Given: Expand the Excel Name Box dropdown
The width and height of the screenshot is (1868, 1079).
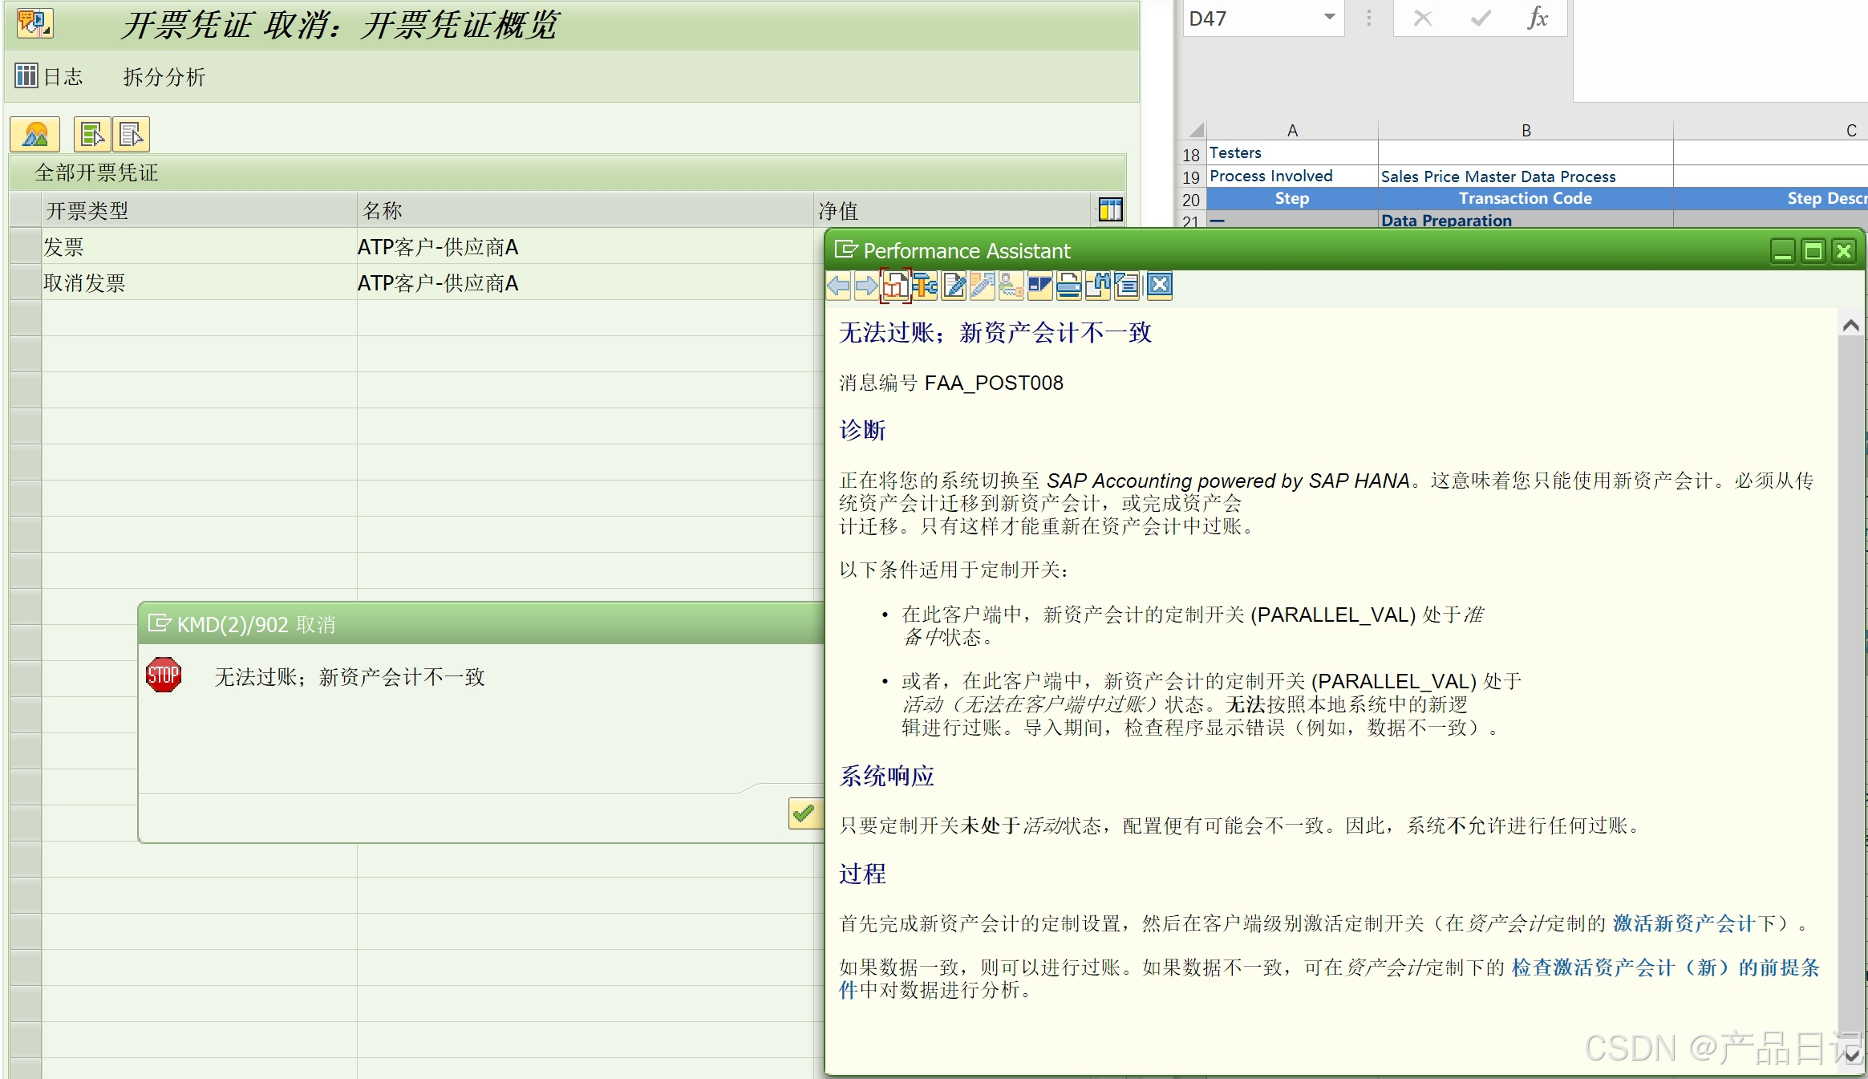Looking at the screenshot, I should tap(1329, 18).
